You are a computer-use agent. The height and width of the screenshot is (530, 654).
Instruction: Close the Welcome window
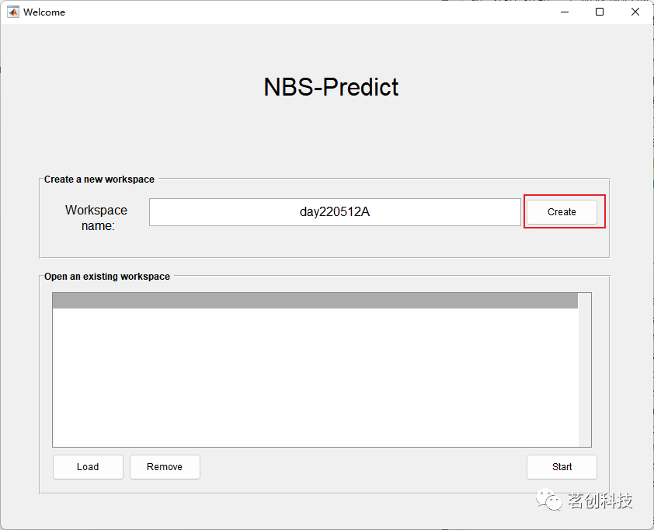[x=635, y=12]
